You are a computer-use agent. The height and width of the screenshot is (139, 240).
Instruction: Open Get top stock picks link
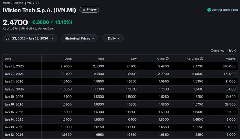click(x=222, y=10)
